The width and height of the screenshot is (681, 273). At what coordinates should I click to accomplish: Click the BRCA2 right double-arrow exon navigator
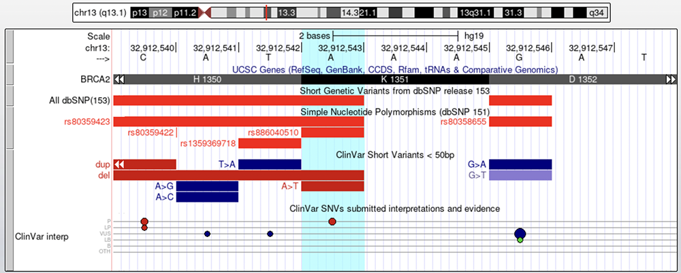click(671, 79)
